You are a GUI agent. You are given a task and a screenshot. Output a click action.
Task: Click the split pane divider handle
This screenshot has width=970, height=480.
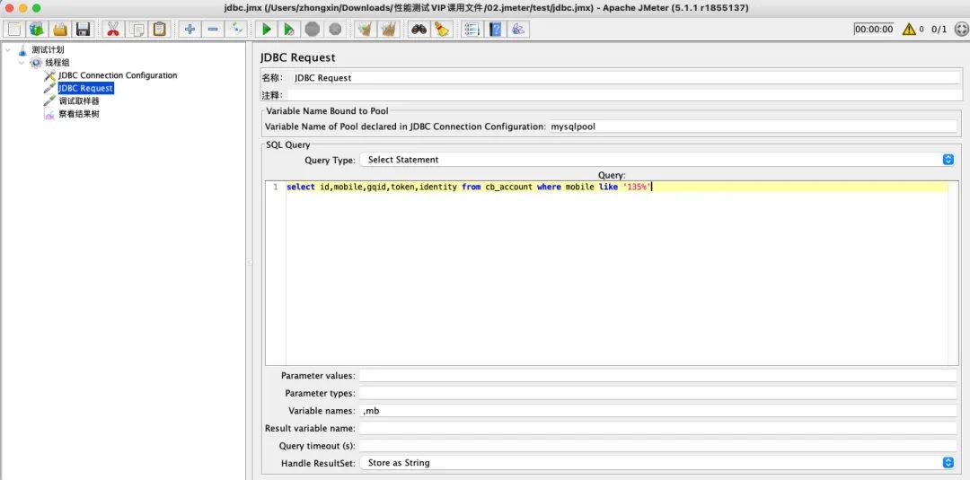[249, 262]
